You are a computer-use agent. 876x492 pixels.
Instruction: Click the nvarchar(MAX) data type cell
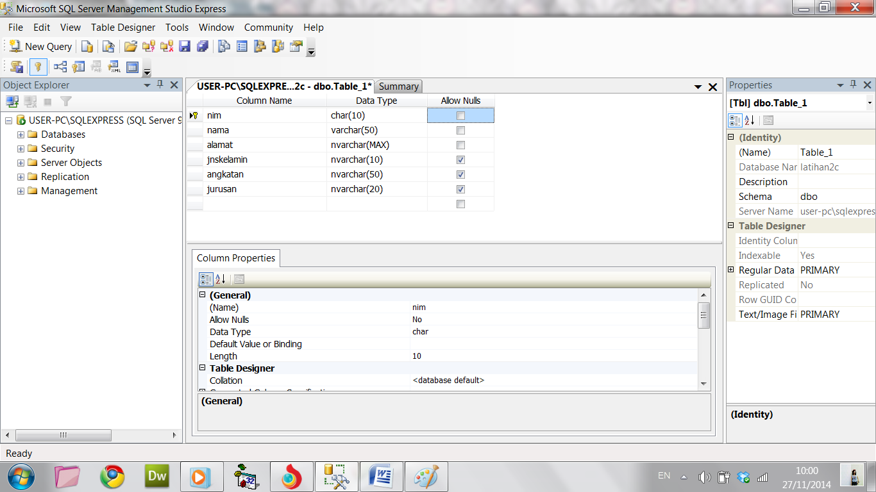tap(377, 145)
